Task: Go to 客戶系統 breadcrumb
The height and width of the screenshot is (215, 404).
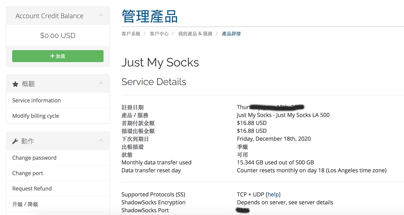Action: 131,34
